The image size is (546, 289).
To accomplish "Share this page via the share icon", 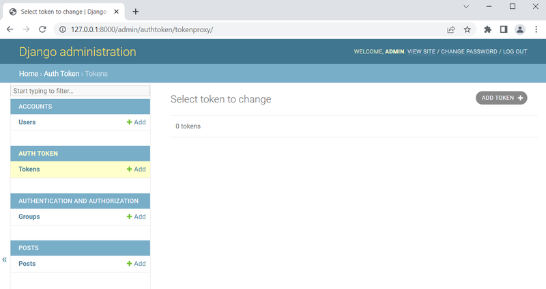I will coord(451,29).
